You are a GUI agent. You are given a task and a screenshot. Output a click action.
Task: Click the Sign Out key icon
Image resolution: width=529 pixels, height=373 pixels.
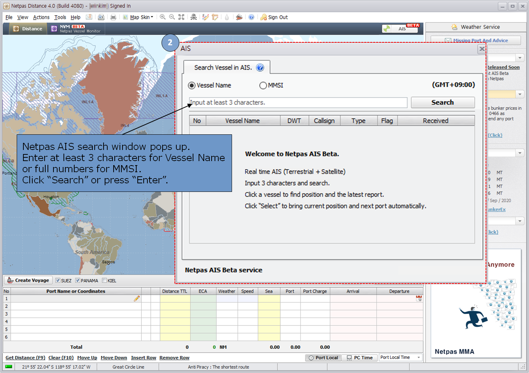pyautogui.click(x=264, y=17)
